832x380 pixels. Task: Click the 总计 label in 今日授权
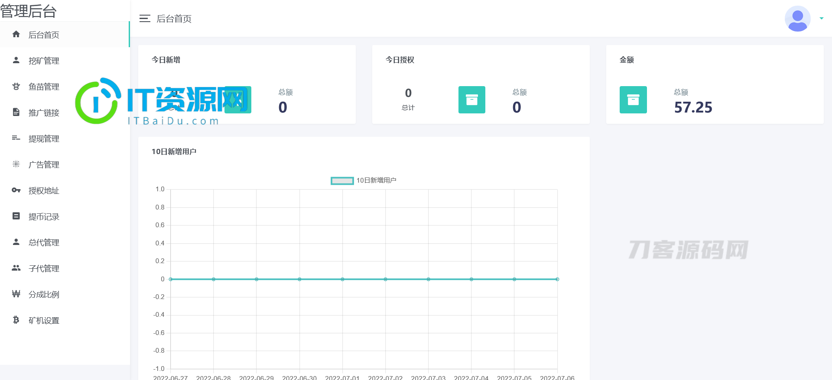408,108
